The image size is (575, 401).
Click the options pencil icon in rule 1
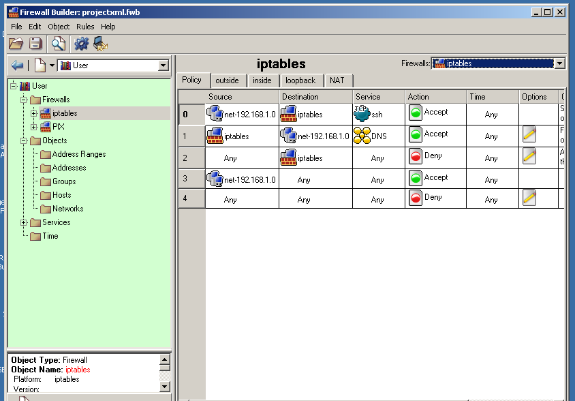529,134
